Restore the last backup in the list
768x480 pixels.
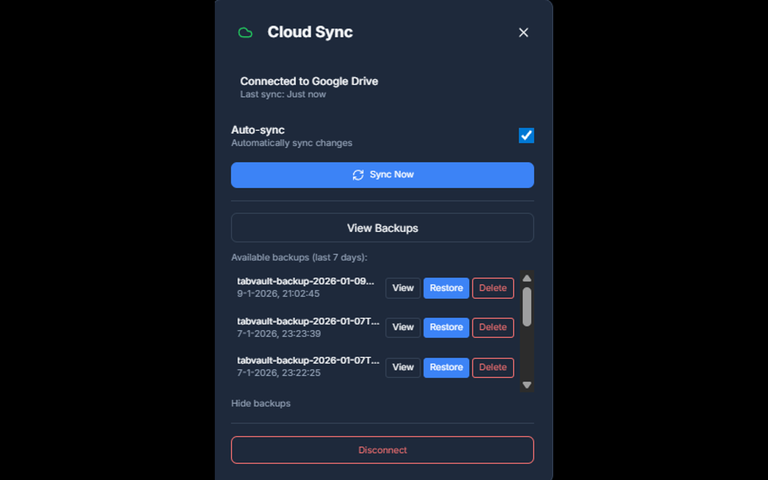446,367
